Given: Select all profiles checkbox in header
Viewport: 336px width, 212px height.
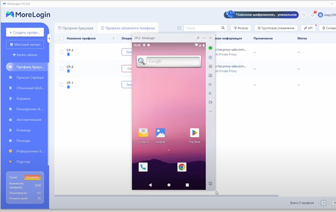Looking at the screenshot, I should click(62, 38).
